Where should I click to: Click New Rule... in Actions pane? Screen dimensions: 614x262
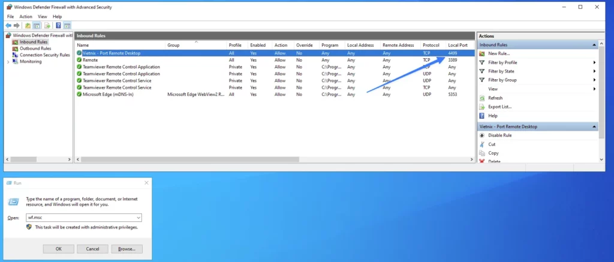pos(499,53)
